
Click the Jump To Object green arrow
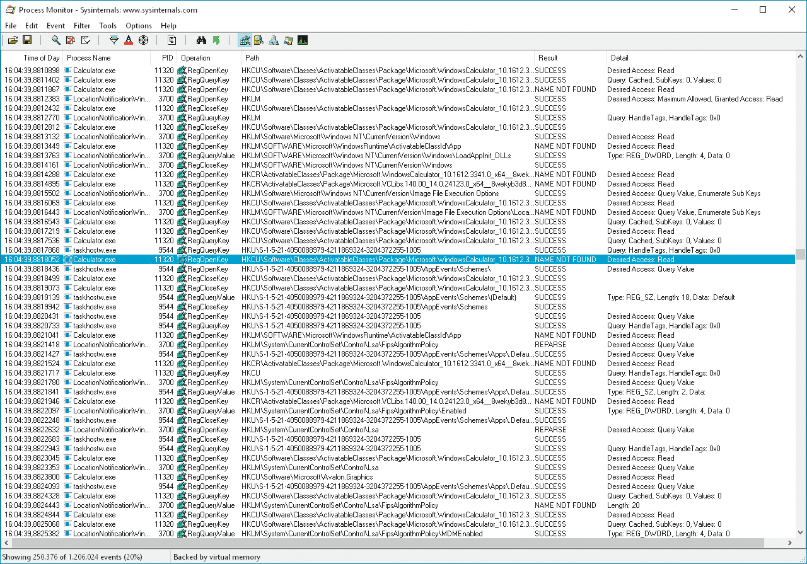(216, 40)
